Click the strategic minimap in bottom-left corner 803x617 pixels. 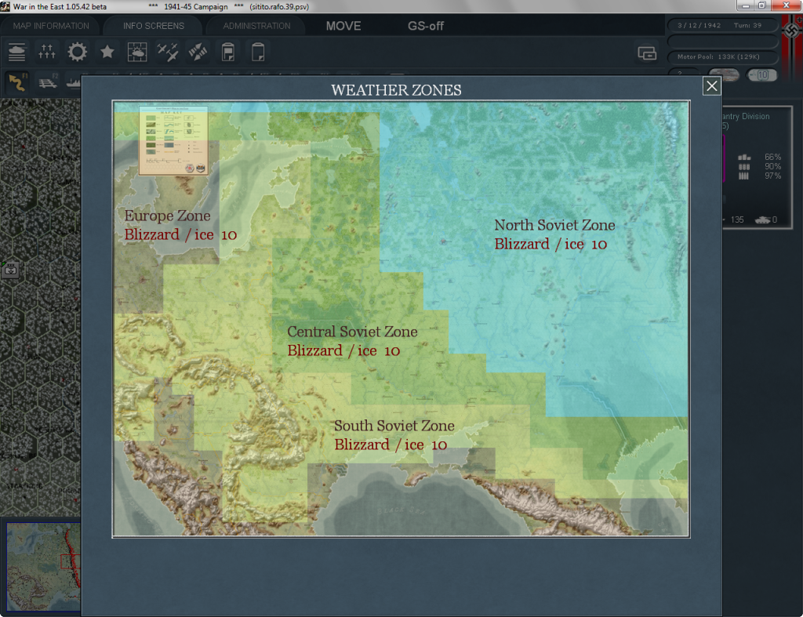44,566
